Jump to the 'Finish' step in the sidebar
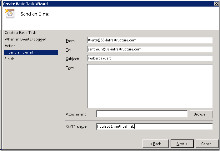220x151 pixels. click(9, 59)
